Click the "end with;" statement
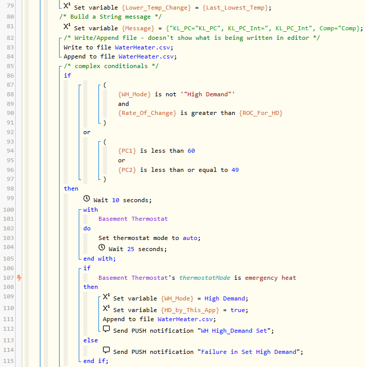Screen dimensions: 365x367 (99, 259)
